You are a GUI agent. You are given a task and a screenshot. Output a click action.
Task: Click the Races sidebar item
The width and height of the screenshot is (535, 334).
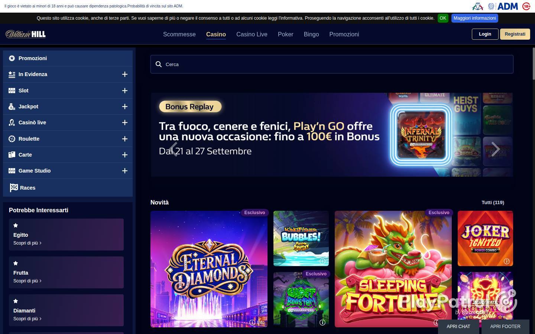tap(68, 188)
